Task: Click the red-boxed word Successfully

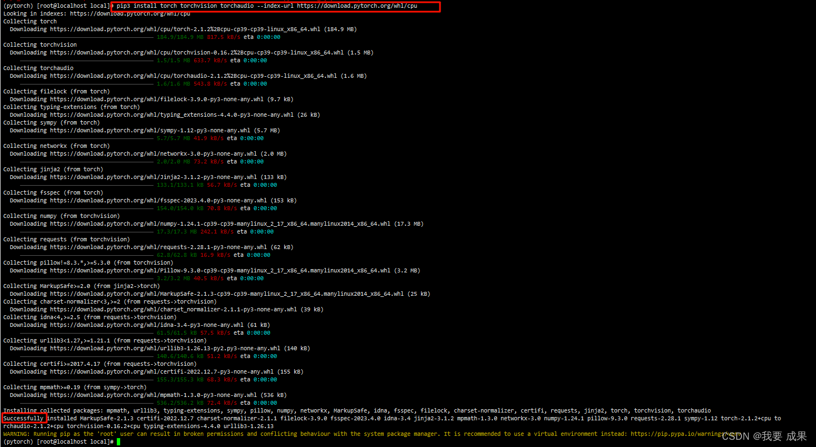Action: click(x=23, y=418)
